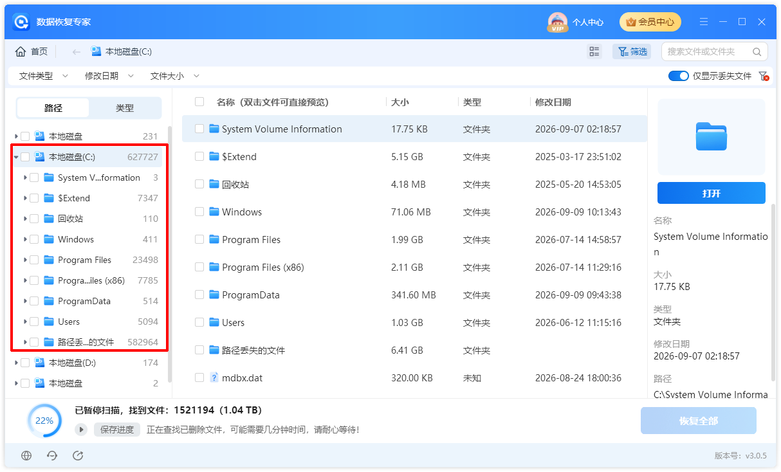This screenshot has height=472, width=781.
Task: Click the Users folder icon in tree
Action: (49, 322)
